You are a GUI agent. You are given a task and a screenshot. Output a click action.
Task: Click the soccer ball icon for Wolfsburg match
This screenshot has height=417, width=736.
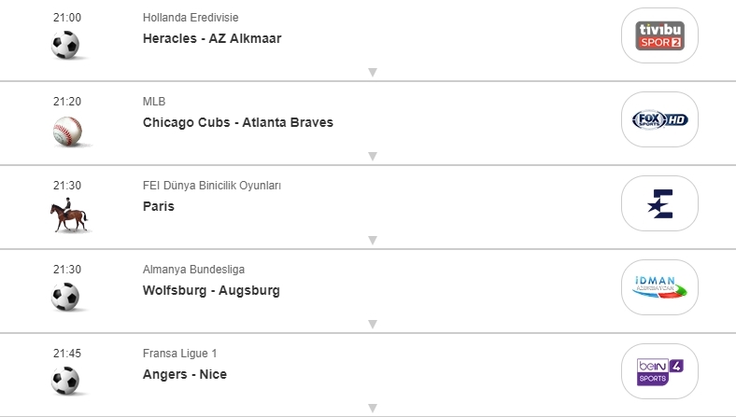coord(66,297)
